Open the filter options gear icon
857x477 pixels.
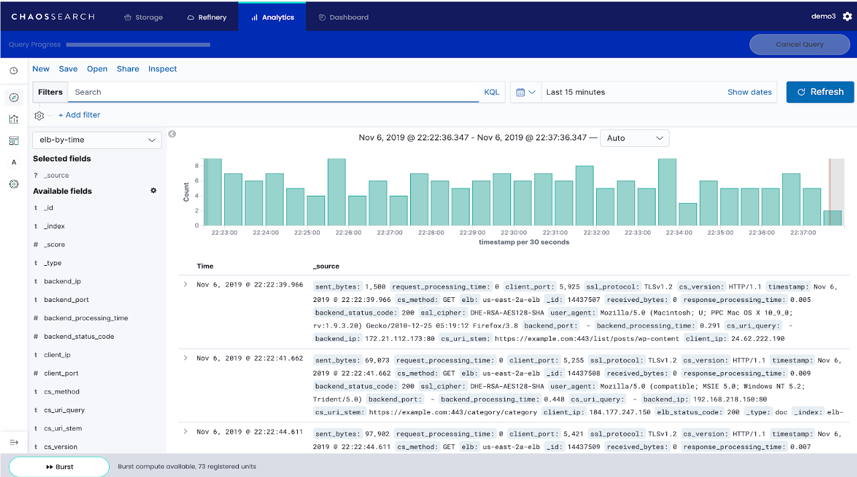[39, 116]
